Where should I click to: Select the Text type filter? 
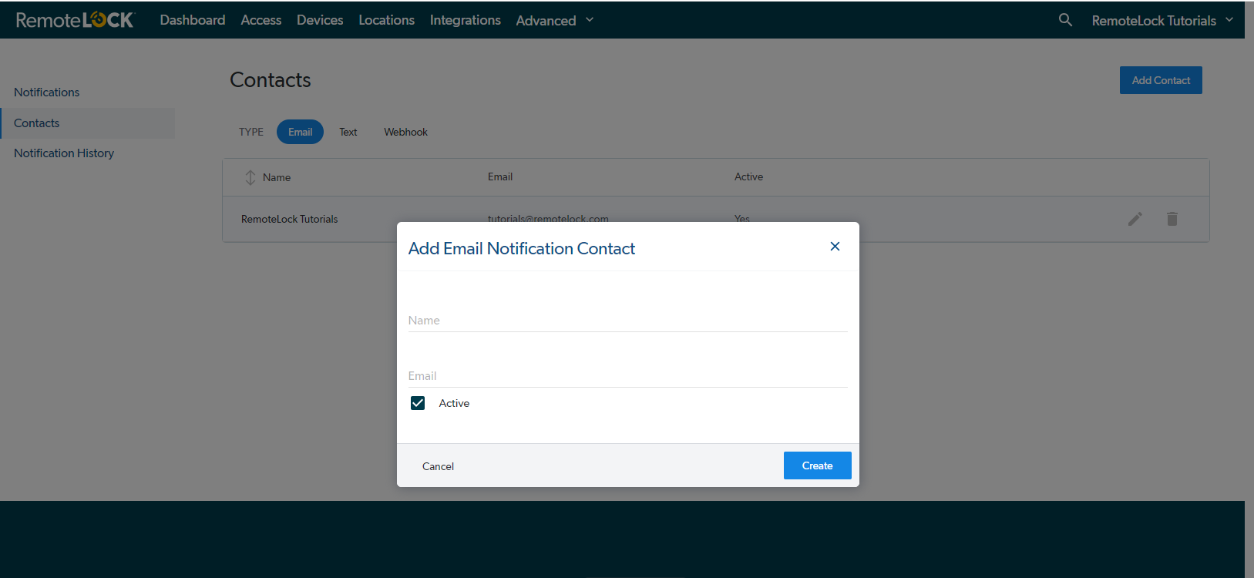(348, 132)
